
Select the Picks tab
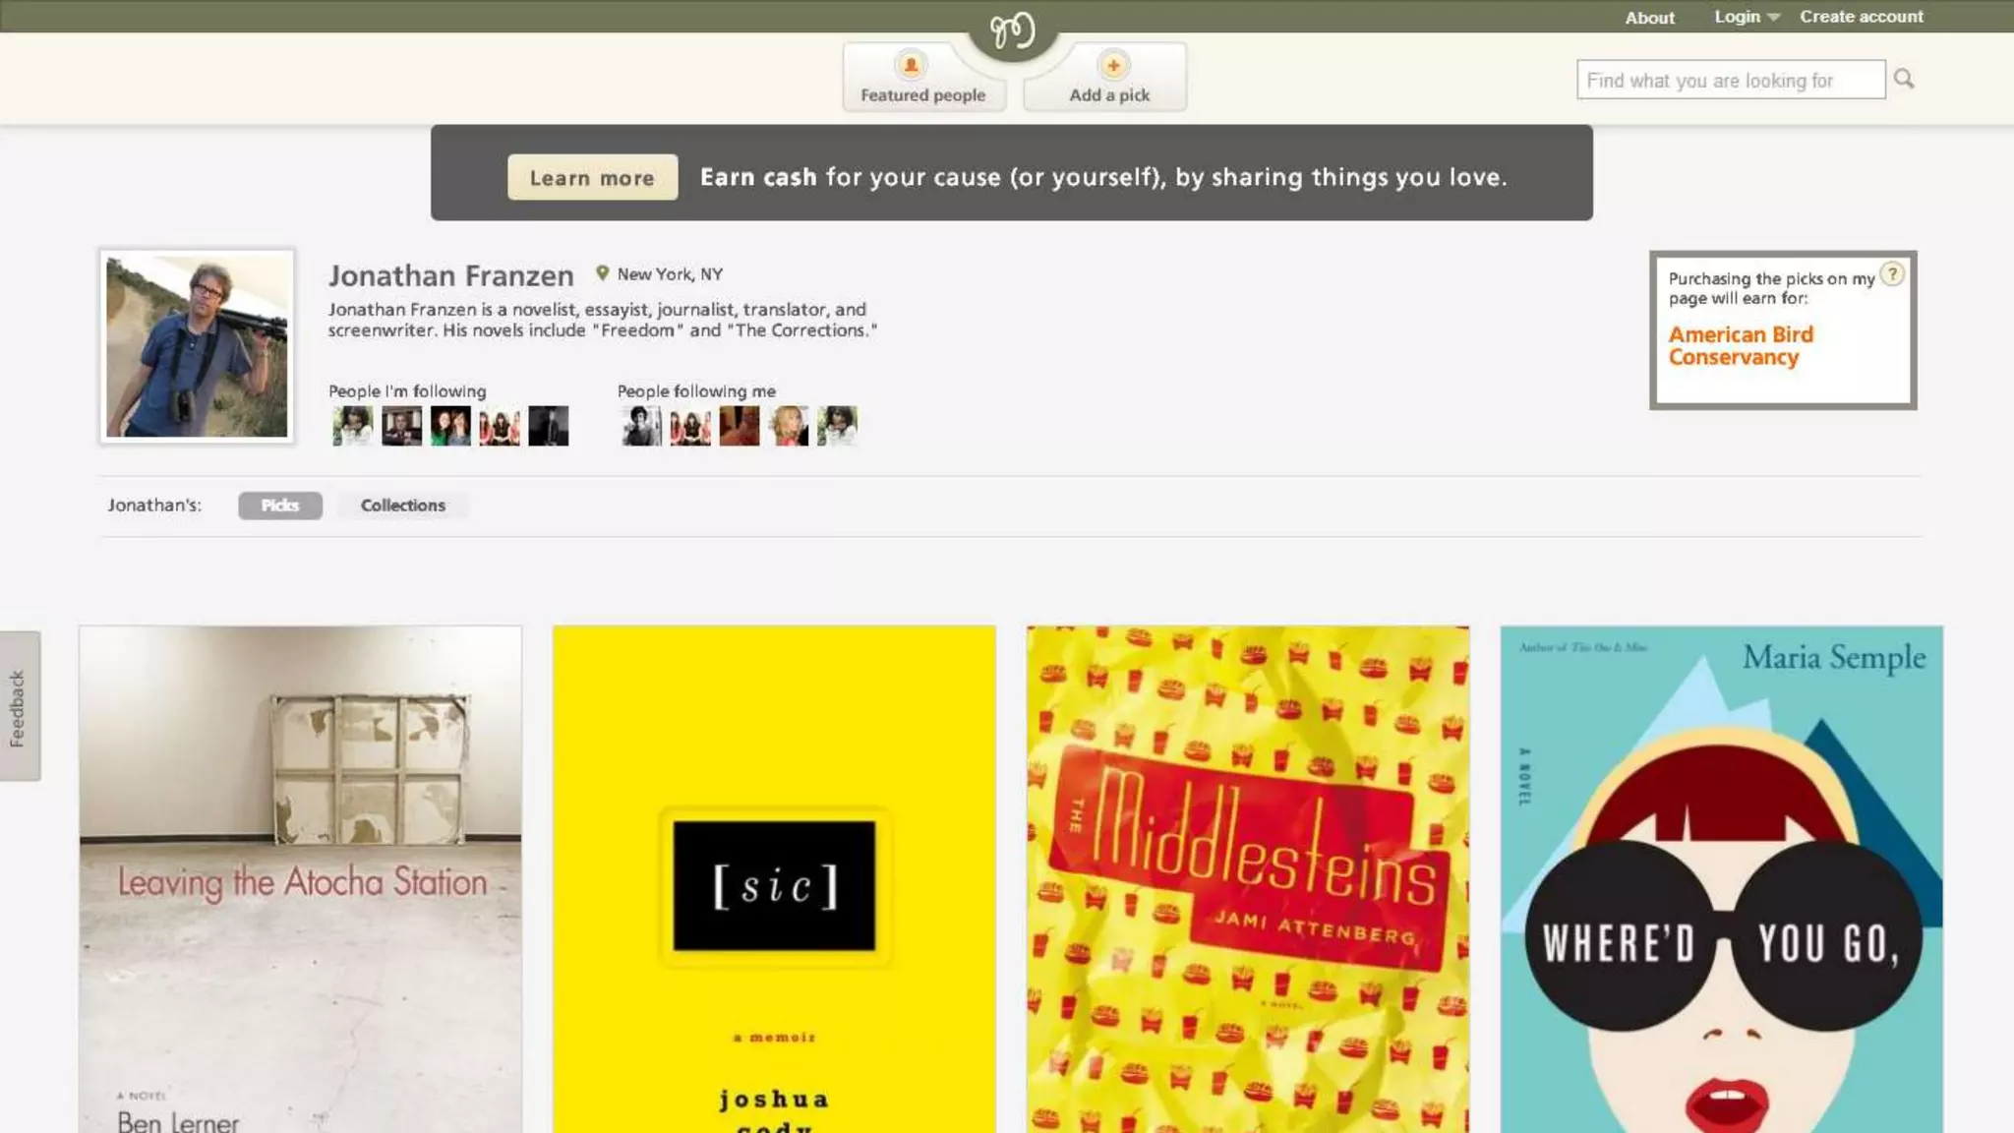tap(280, 506)
